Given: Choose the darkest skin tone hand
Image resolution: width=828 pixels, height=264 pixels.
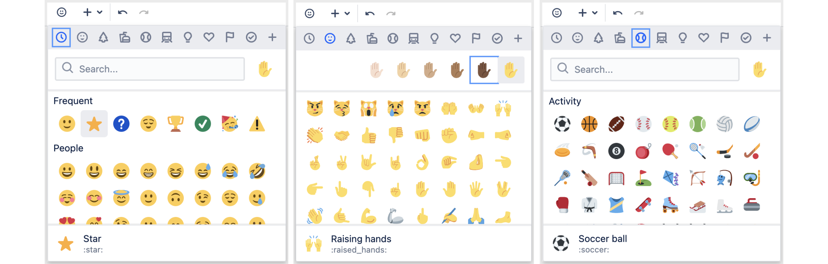Looking at the screenshot, I should [484, 70].
